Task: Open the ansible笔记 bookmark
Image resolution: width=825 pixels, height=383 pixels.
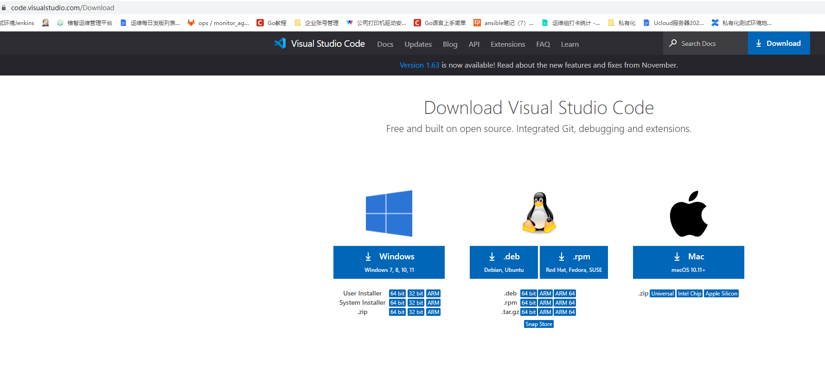Action: (x=504, y=23)
